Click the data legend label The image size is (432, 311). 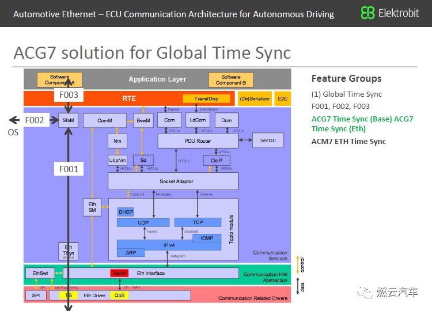[x=302, y=287]
